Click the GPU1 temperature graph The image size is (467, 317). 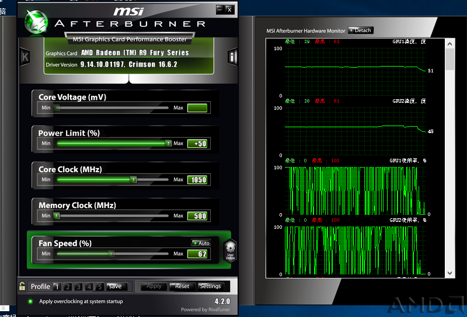coord(356,72)
